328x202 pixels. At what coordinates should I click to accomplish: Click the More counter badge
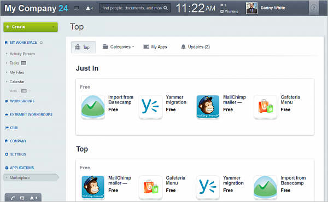coord(24,91)
